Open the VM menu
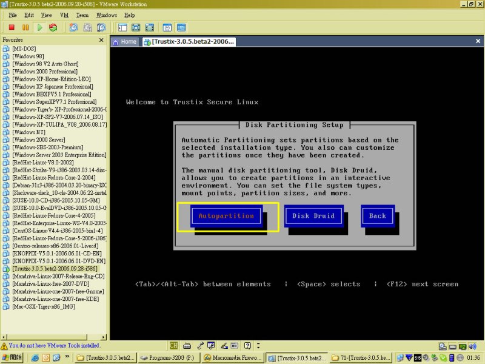485x364 pixels. coord(64,15)
